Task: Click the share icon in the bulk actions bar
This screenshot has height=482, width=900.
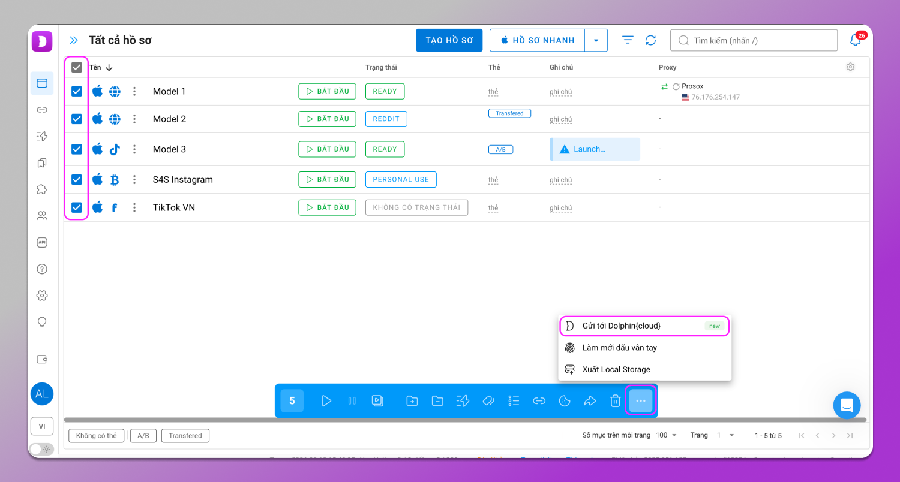Action: pos(590,400)
